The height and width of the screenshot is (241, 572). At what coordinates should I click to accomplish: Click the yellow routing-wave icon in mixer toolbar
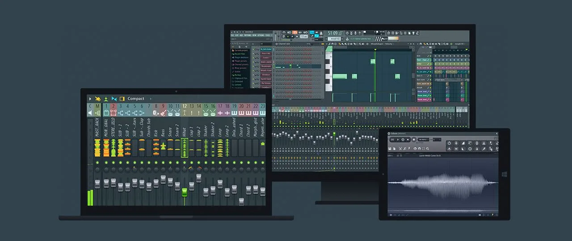[98, 99]
